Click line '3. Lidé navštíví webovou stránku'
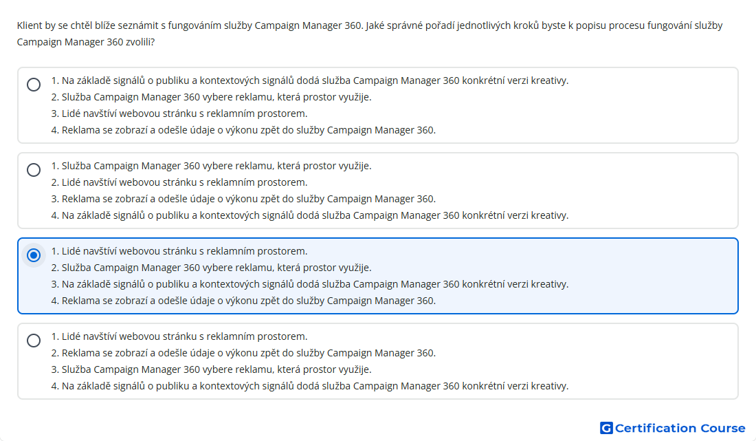This screenshot has width=756, height=441. click(179, 114)
